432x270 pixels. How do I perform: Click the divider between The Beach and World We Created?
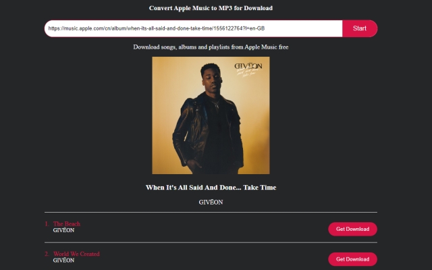pyautogui.click(x=211, y=243)
